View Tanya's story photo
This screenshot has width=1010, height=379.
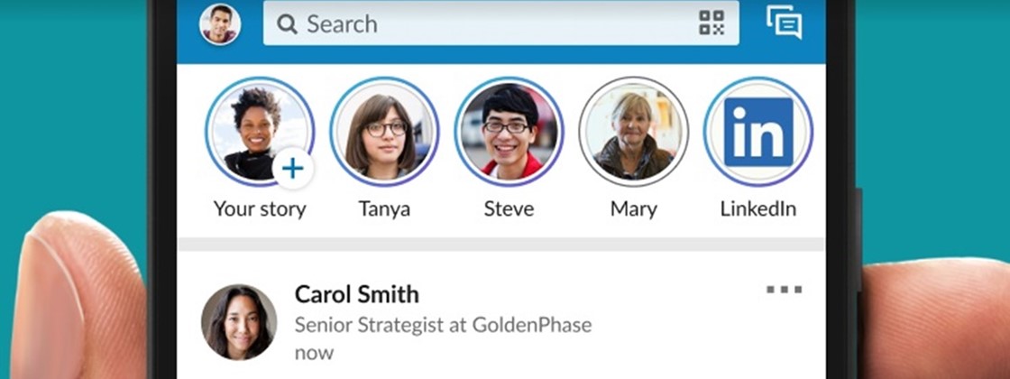point(384,132)
